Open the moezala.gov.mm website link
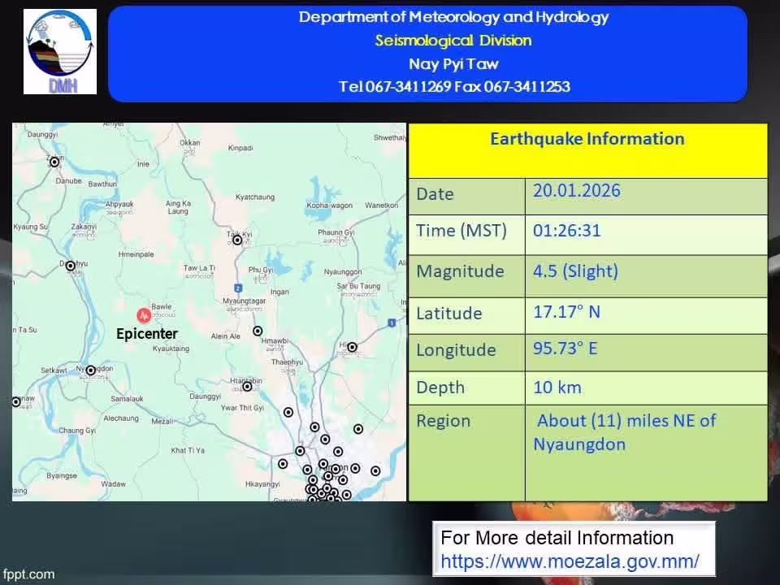The width and height of the screenshot is (780, 585). click(570, 561)
